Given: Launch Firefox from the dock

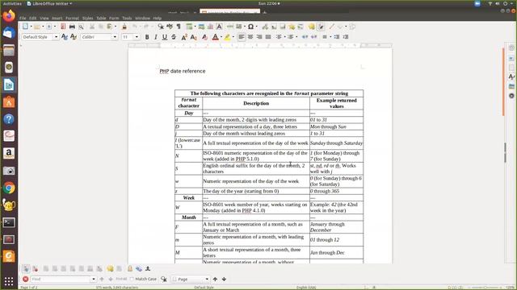Looking at the screenshot, I should [x=9, y=15].
